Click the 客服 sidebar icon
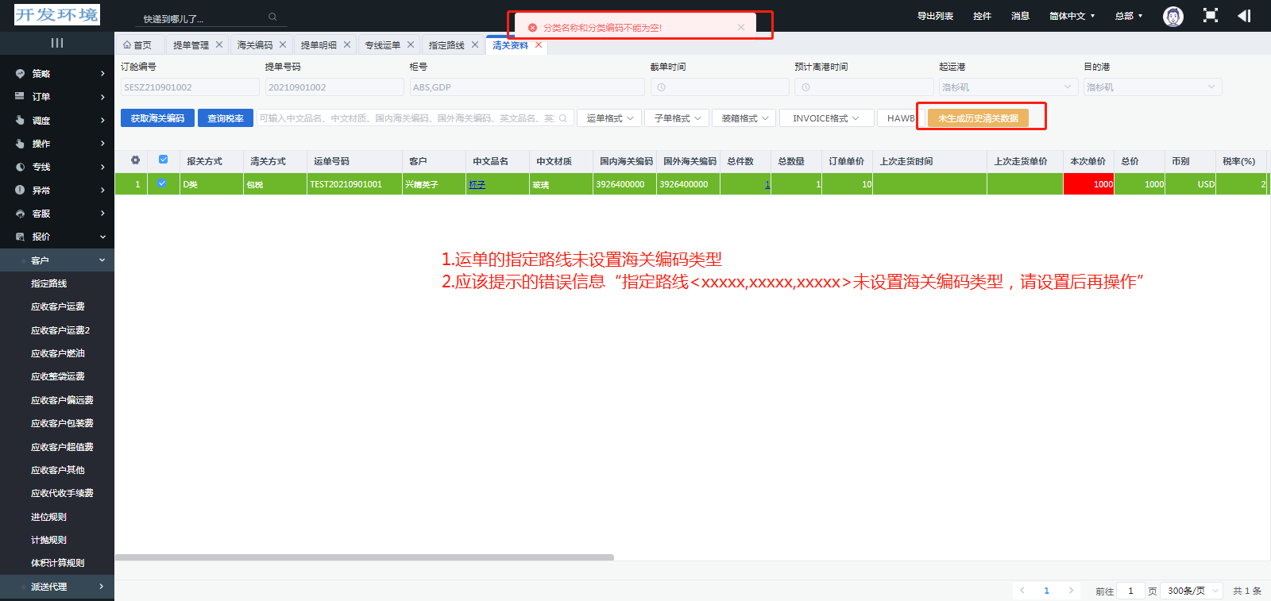Image resolution: width=1271 pixels, height=601 pixels. tap(20, 214)
